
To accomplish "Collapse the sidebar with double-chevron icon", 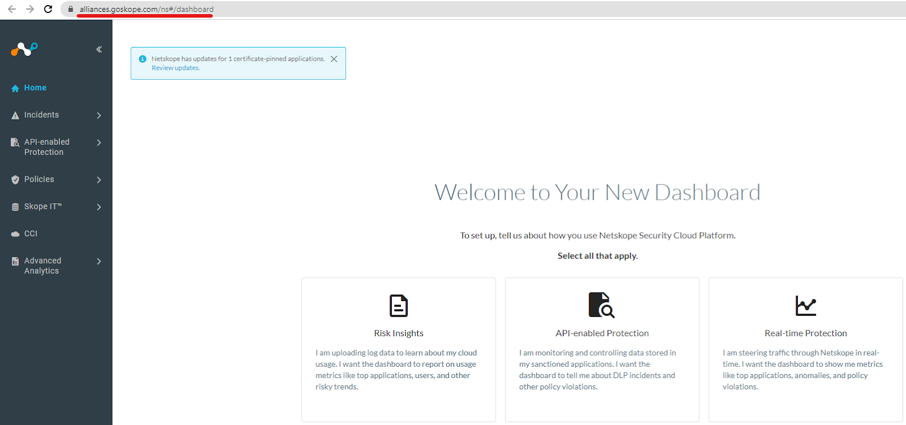I will pos(99,50).
